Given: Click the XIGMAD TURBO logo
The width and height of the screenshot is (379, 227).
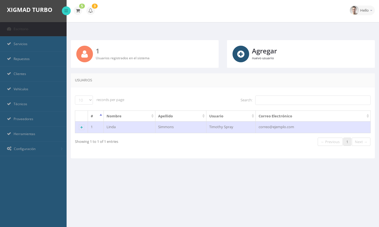Looking at the screenshot, I should [30, 10].
